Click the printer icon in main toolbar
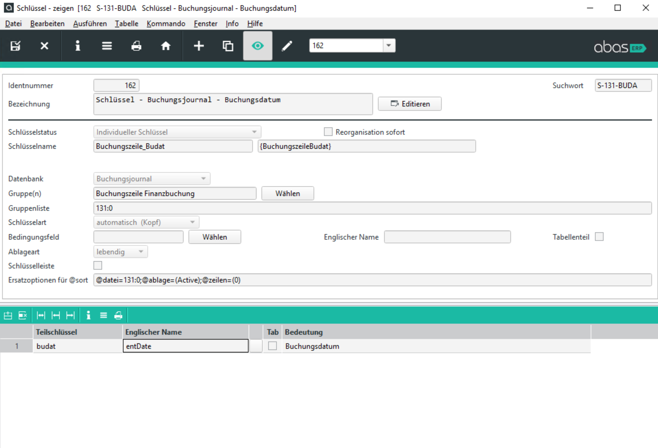Image resolution: width=658 pixels, height=448 pixels. pos(136,46)
